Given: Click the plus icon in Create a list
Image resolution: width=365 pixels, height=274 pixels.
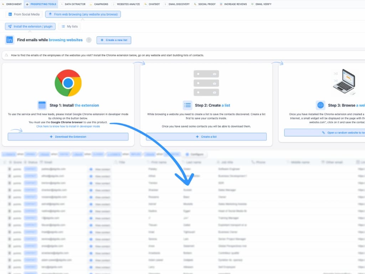Looking at the screenshot, I should pyautogui.click(x=197, y=137).
